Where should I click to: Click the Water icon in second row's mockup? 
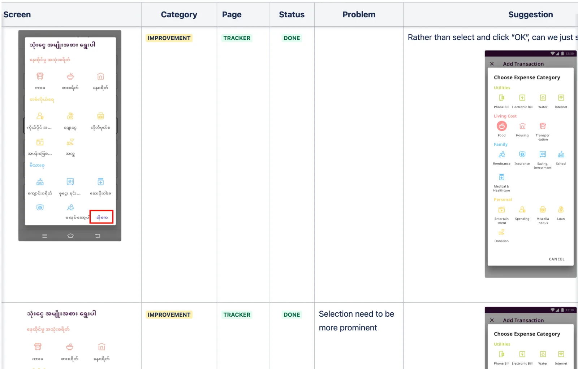(543, 354)
